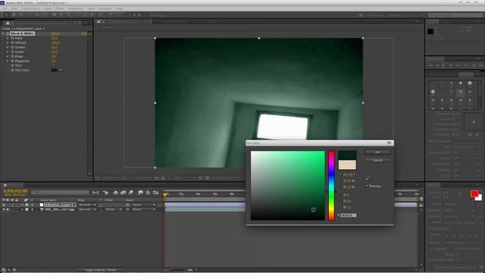Open the Parent dropdown for Adjustment Layer 1
The width and height of the screenshot is (485, 273).
click(143, 205)
